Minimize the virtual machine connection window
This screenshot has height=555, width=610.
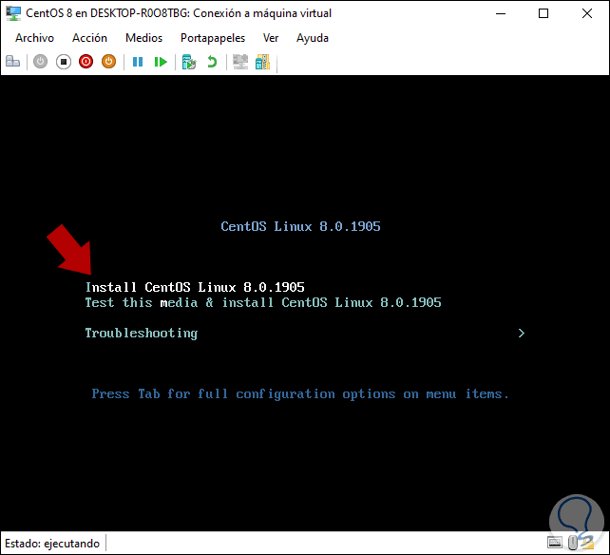click(501, 13)
